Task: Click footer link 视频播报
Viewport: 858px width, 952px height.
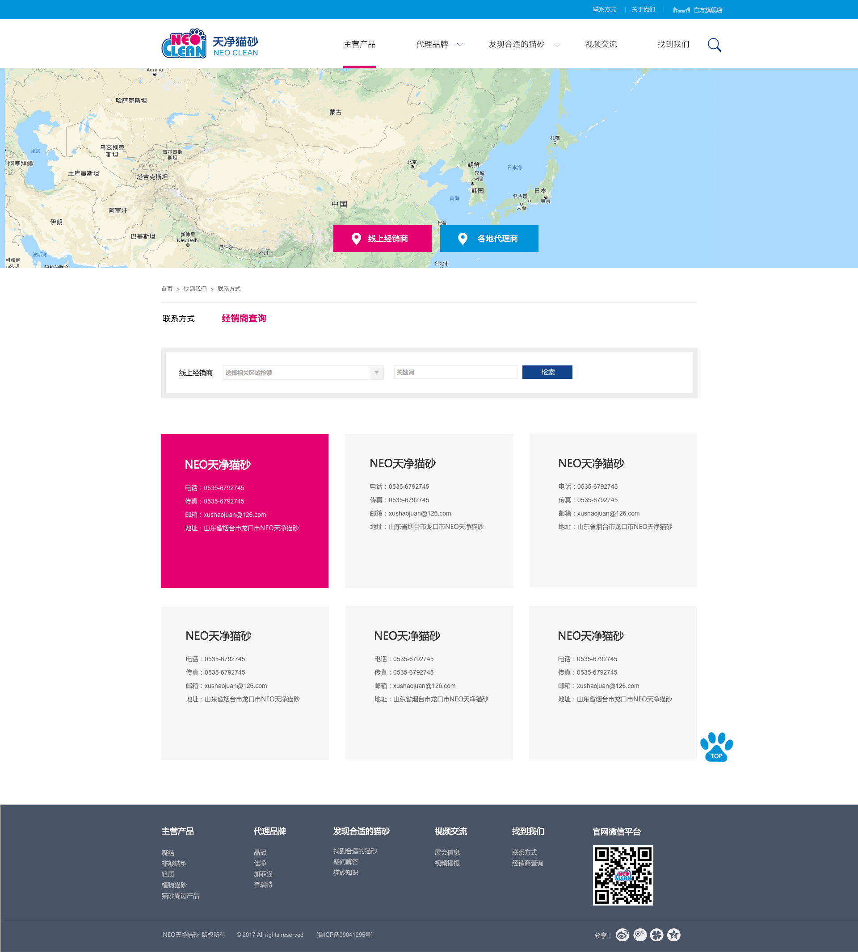Action: tap(447, 864)
